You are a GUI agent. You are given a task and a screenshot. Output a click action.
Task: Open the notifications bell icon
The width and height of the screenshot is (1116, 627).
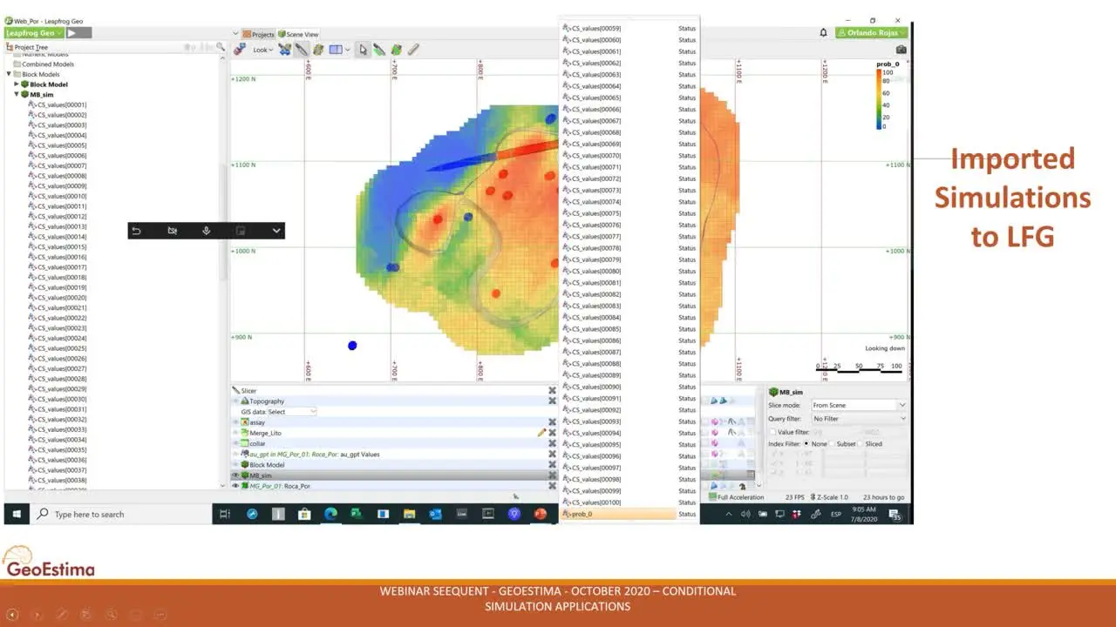tap(823, 33)
